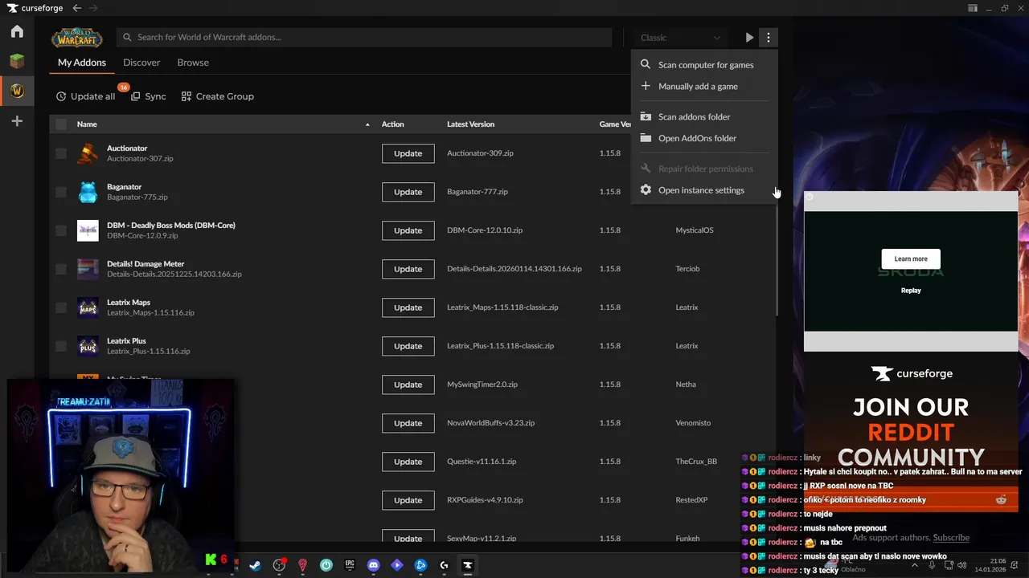Switch to the Browse tab
The image size is (1029, 578).
point(193,63)
